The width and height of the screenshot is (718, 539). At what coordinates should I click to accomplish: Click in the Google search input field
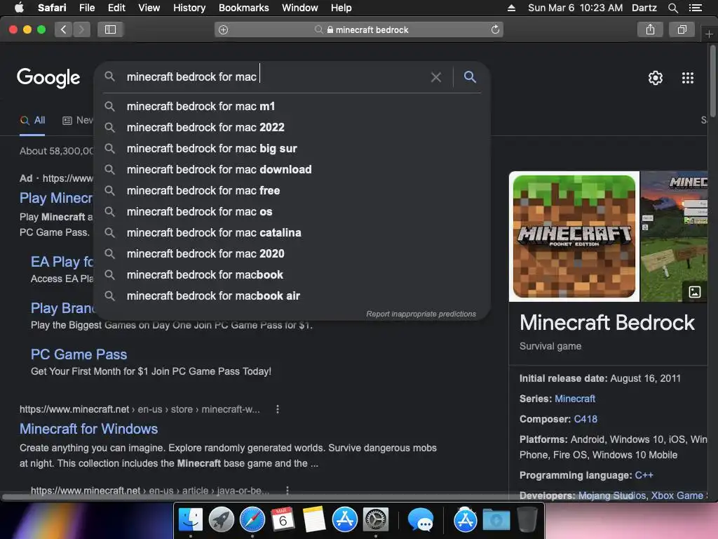click(275, 77)
